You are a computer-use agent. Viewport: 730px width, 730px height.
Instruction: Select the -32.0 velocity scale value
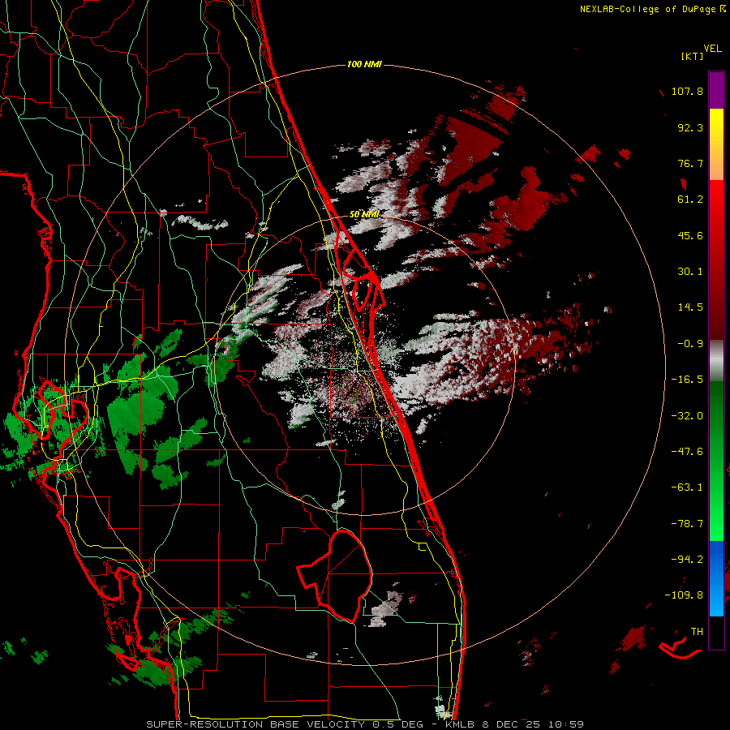tap(687, 416)
